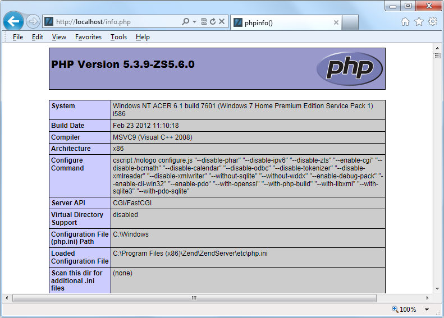Click the zoom magnifier icon at 100%

point(395,309)
